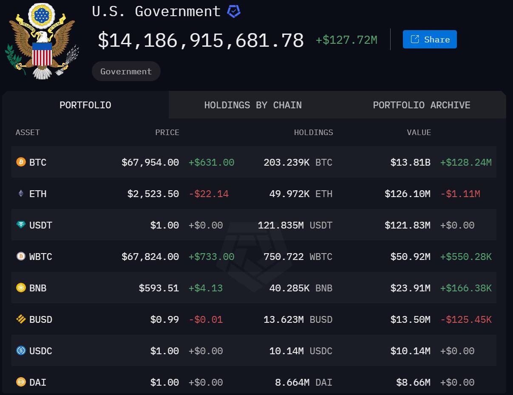Click the BUSD value $13.50M

pos(411,319)
